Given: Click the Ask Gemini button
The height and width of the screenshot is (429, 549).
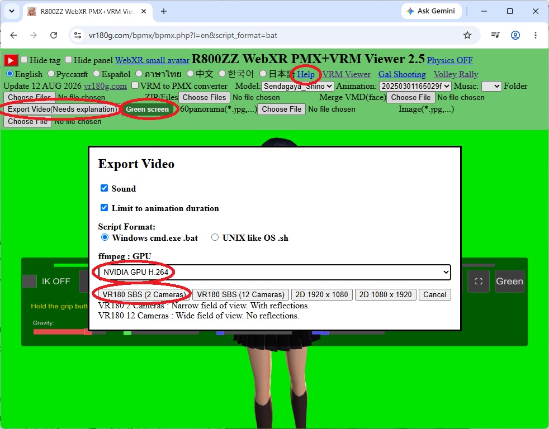Looking at the screenshot, I should [432, 11].
